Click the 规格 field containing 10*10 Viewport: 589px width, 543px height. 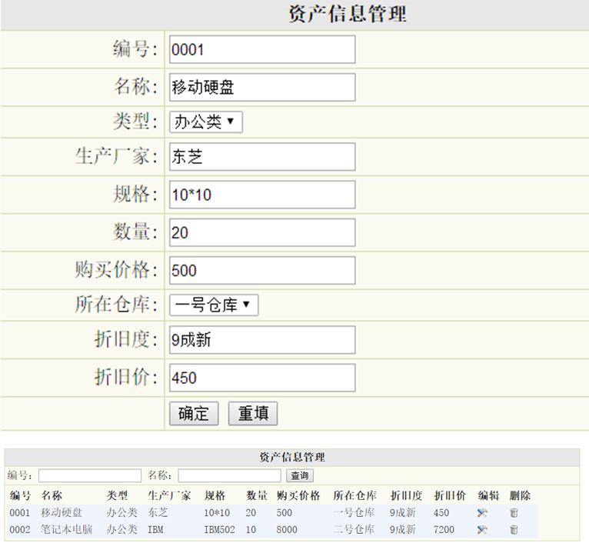(x=262, y=195)
